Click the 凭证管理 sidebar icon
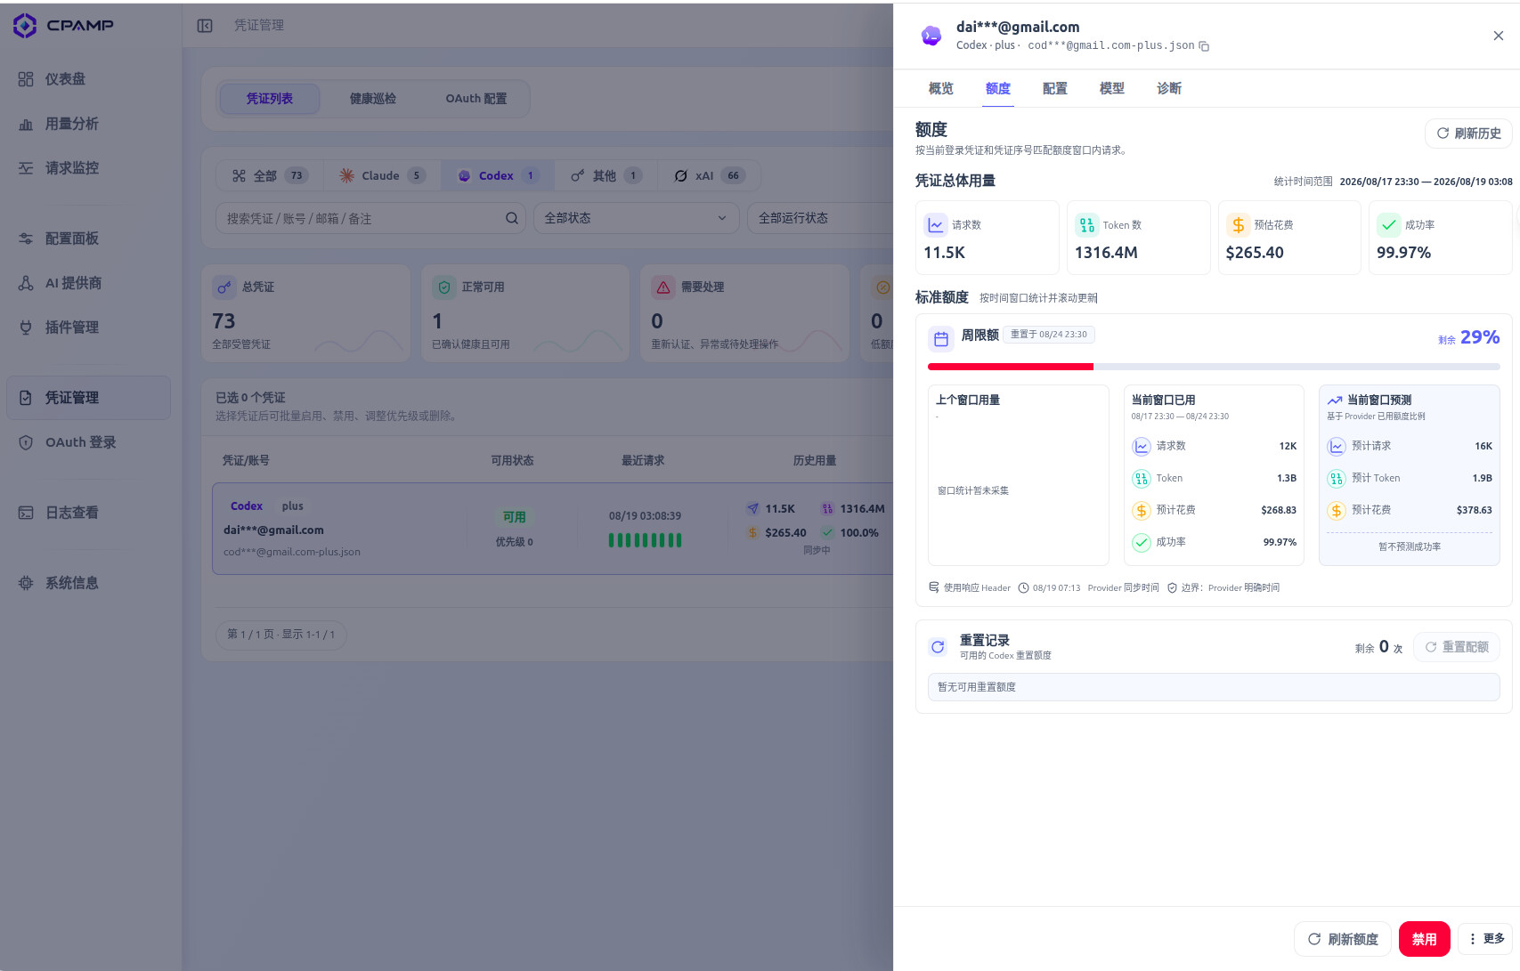 tap(26, 398)
